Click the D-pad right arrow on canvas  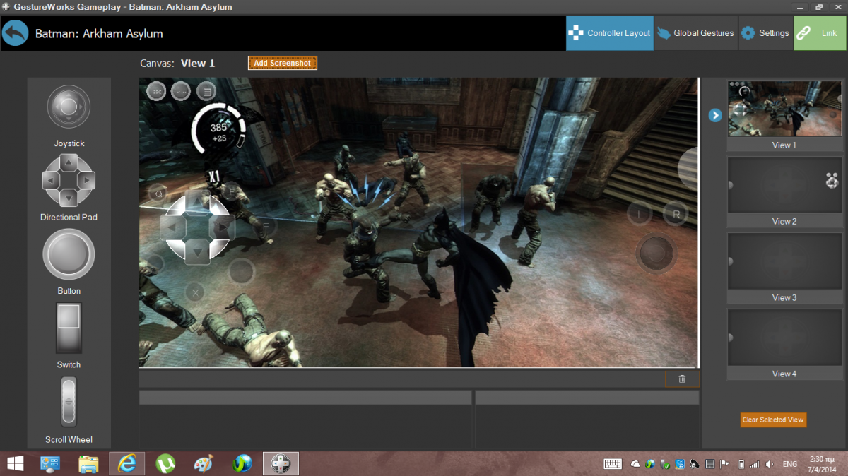223,227
